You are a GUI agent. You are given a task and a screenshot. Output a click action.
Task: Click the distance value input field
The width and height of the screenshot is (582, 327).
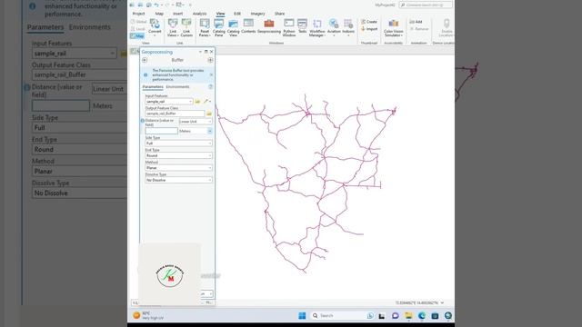pos(162,131)
